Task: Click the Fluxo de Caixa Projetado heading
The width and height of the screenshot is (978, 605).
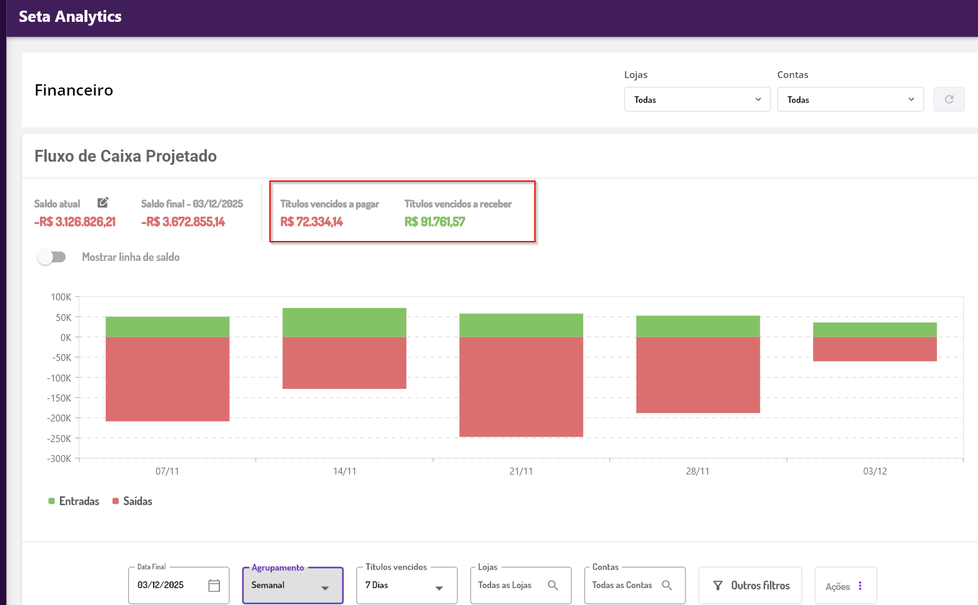Action: [x=126, y=156]
